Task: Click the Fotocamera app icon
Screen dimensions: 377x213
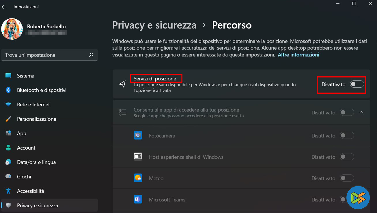Action: 138,135
